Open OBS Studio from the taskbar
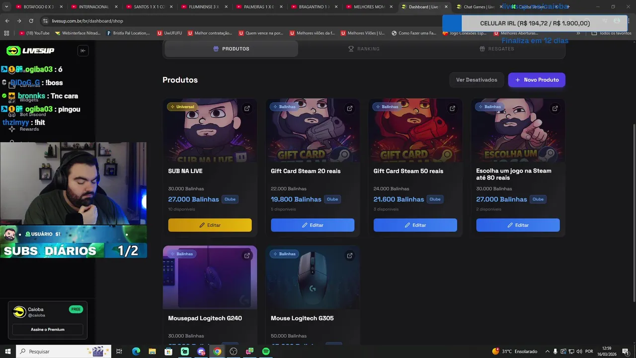This screenshot has width=636, height=358. coord(234,352)
